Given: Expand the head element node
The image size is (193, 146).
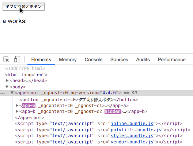Looking at the screenshot, I should [x=7, y=81].
